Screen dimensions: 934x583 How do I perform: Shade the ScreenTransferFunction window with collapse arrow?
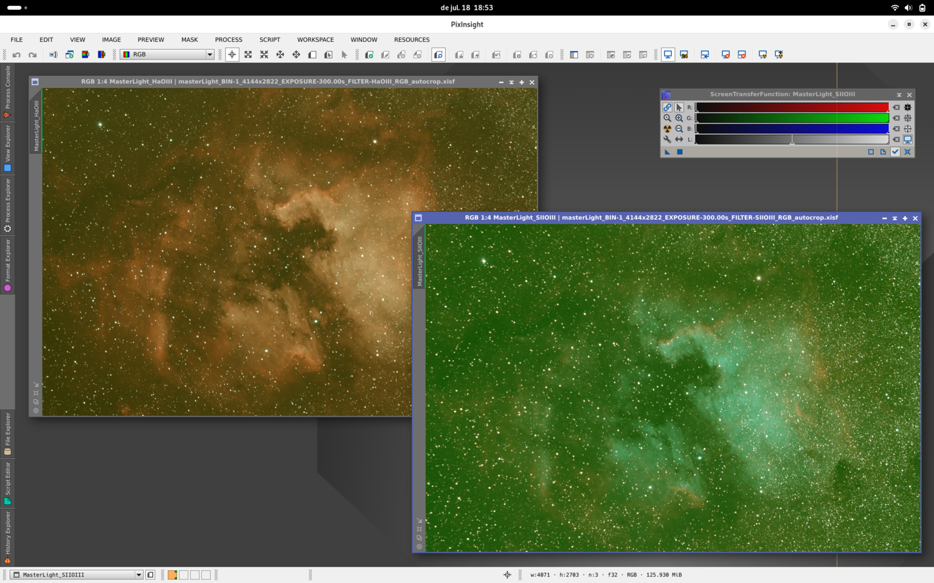pos(899,95)
